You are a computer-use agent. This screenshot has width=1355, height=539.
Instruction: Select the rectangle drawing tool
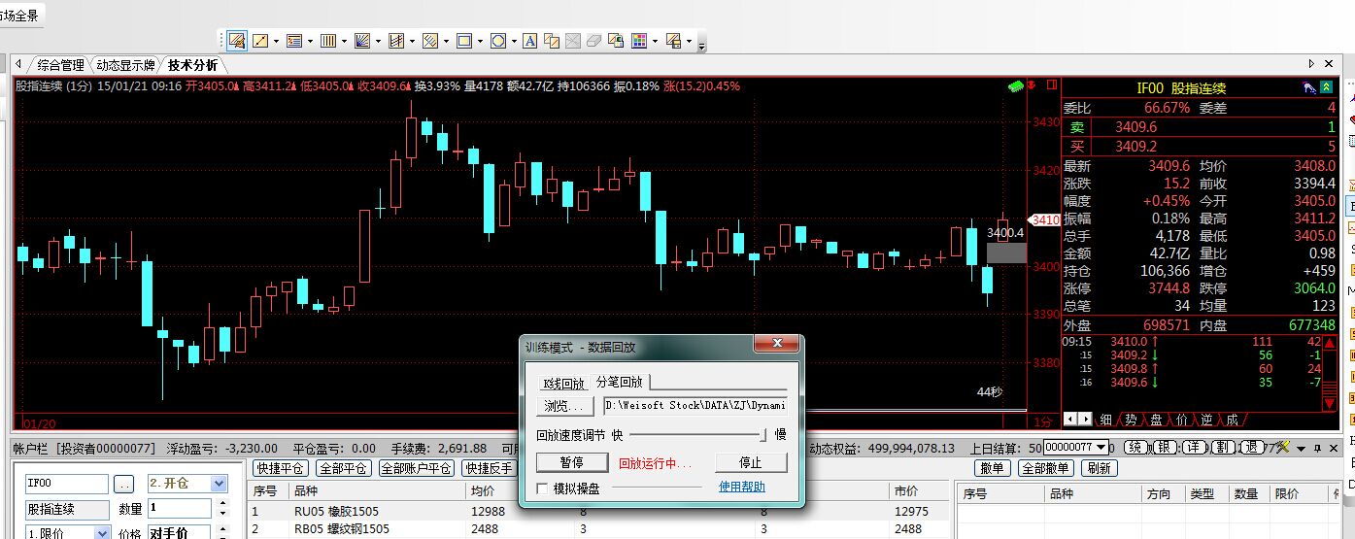point(464,41)
